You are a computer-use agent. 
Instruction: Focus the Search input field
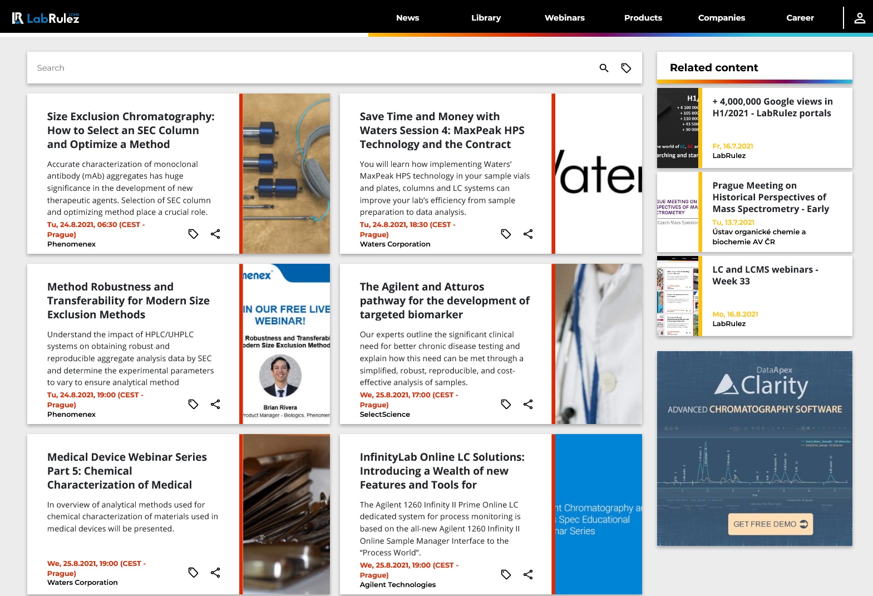point(312,68)
